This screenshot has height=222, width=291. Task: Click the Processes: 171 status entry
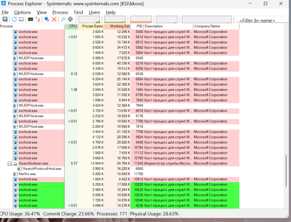coord(112,214)
